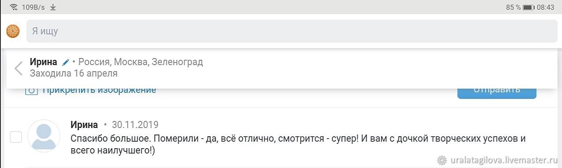562x168 pixels.
Task: Click the message date 30.11.2019
Action: coord(135,124)
